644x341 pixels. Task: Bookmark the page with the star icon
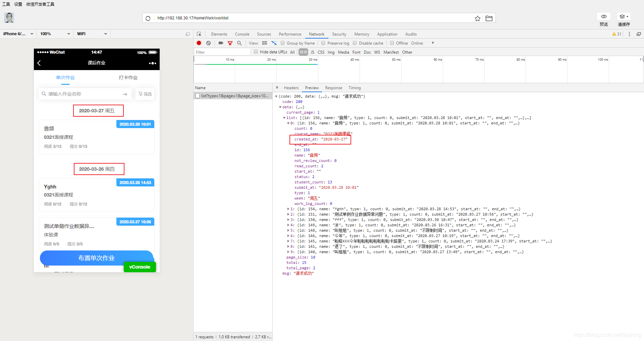point(478,18)
